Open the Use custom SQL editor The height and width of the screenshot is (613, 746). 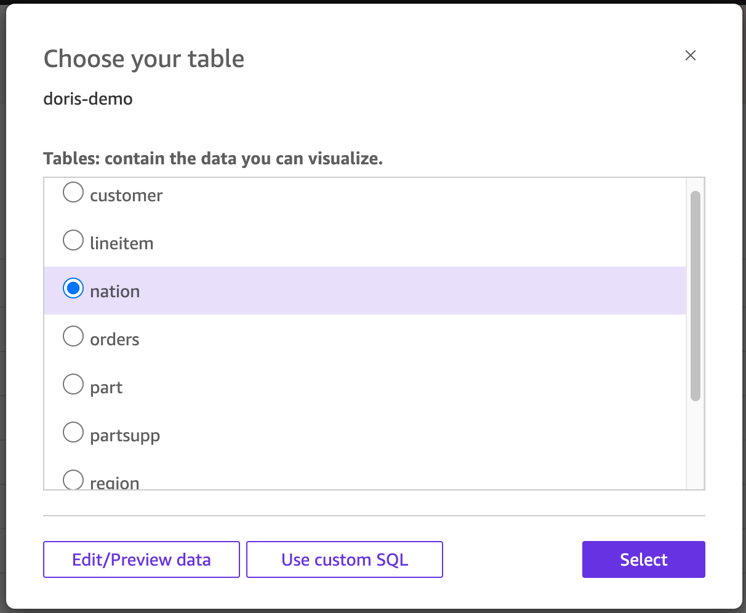[x=344, y=559]
